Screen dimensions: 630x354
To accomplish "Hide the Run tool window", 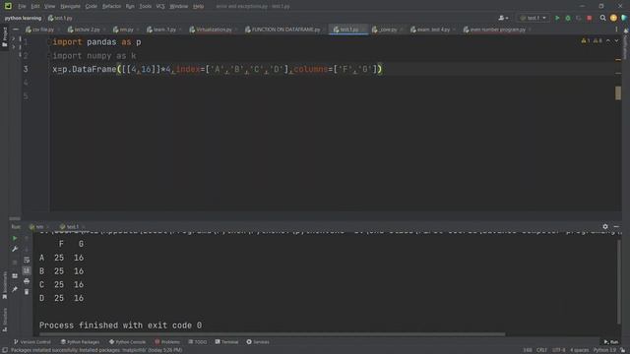I will (x=616, y=227).
